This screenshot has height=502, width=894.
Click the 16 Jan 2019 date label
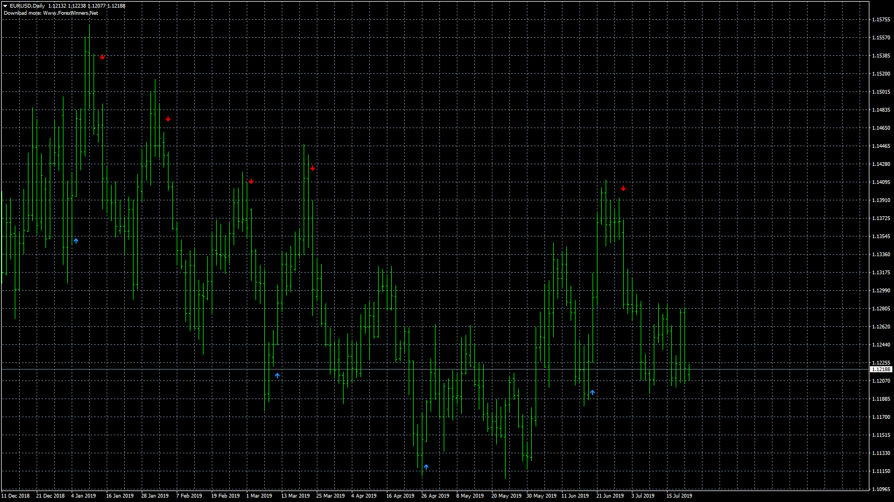click(x=120, y=496)
